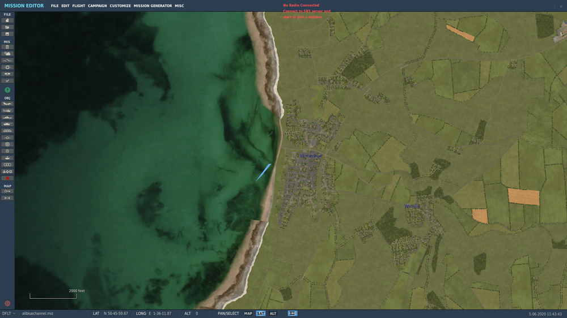This screenshot has width=567, height=318.
Task: Add a ship group
Action: [7, 117]
